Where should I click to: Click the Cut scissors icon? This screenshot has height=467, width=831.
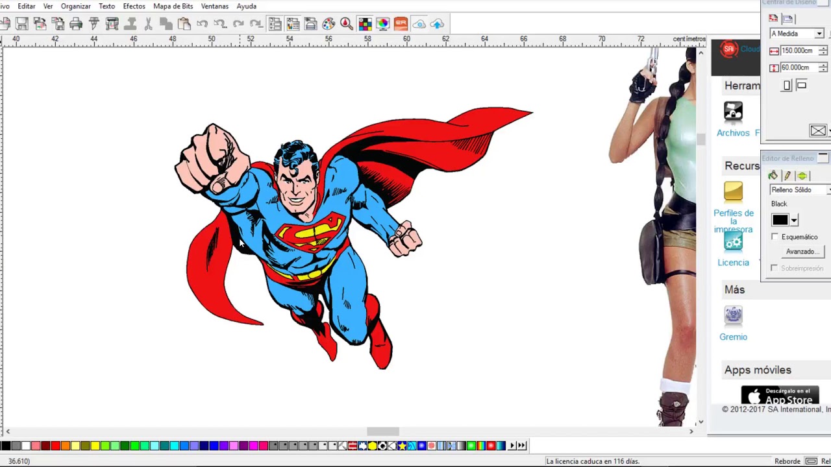(148, 24)
